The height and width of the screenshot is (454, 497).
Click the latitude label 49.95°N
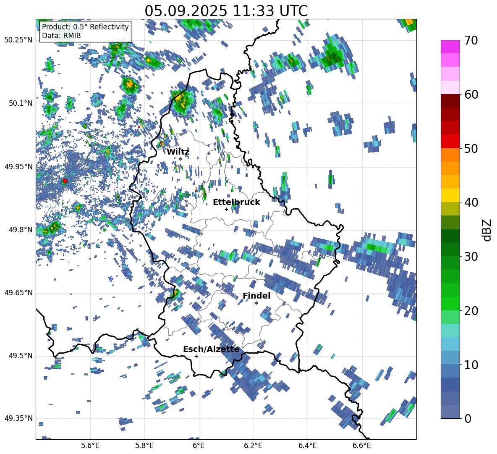18,167
